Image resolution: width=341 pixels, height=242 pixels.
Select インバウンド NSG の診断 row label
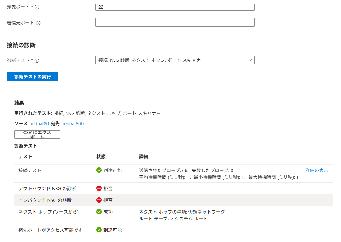[45, 200]
